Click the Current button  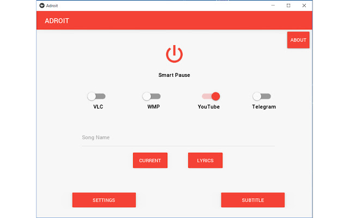[151, 160]
